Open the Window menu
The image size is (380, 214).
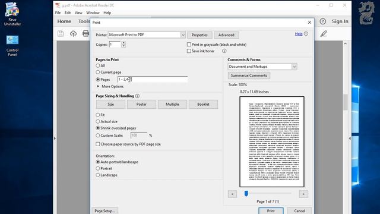pyautogui.click(x=93, y=12)
